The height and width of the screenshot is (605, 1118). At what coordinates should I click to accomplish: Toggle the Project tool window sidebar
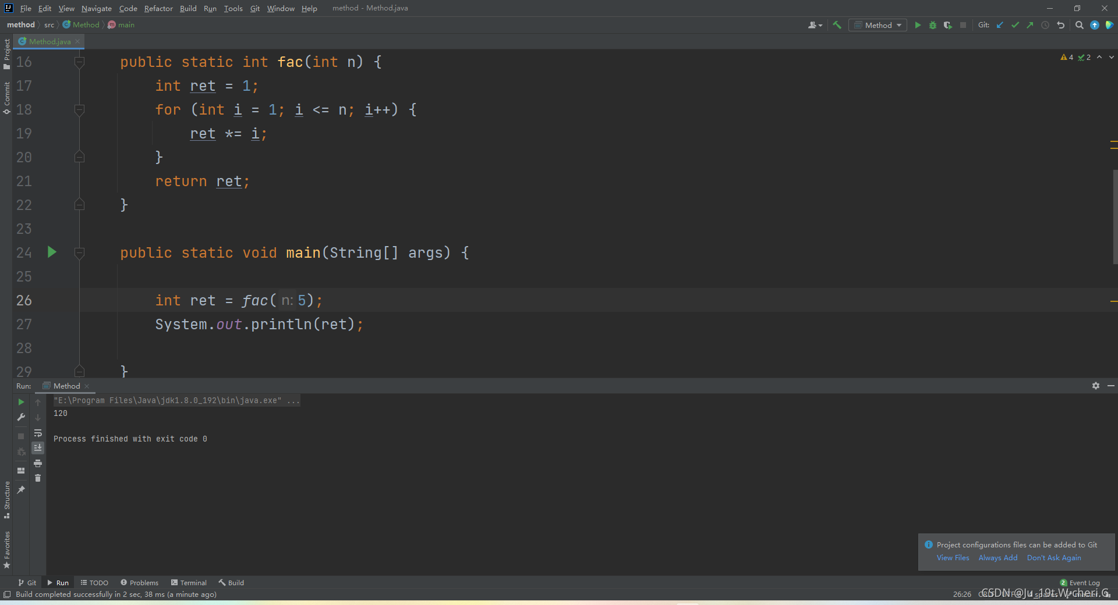(x=6, y=54)
